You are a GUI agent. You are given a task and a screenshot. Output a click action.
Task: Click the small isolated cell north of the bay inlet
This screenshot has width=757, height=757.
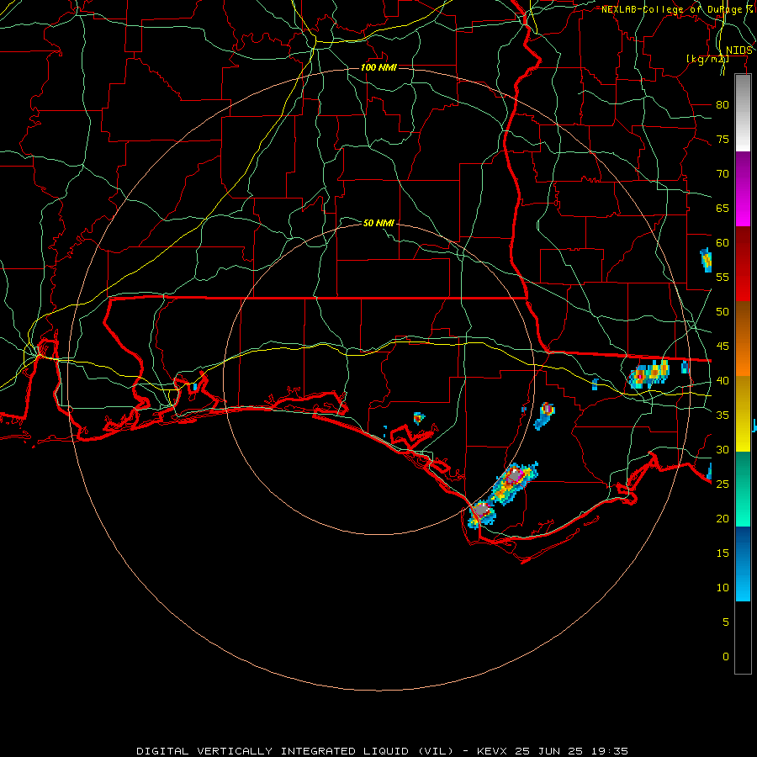click(419, 417)
